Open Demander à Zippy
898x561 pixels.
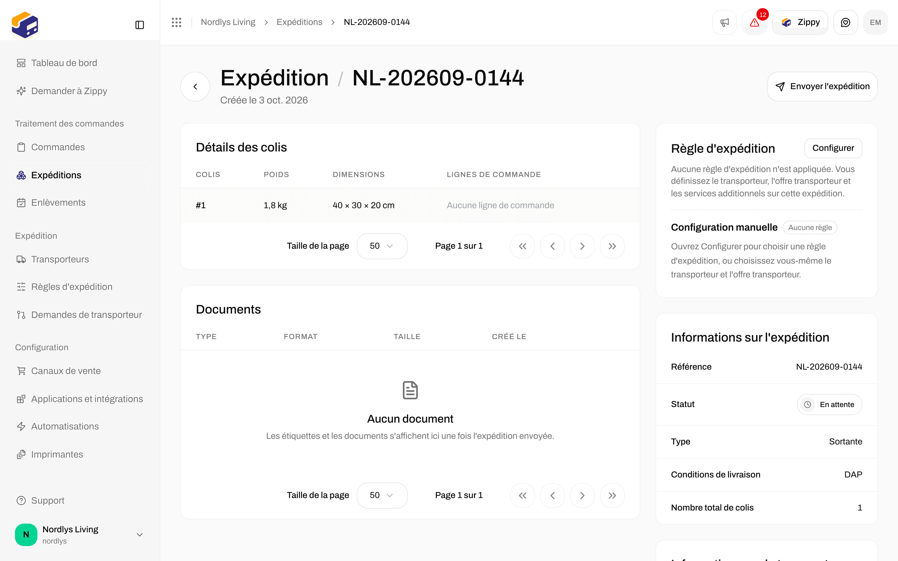(80, 91)
